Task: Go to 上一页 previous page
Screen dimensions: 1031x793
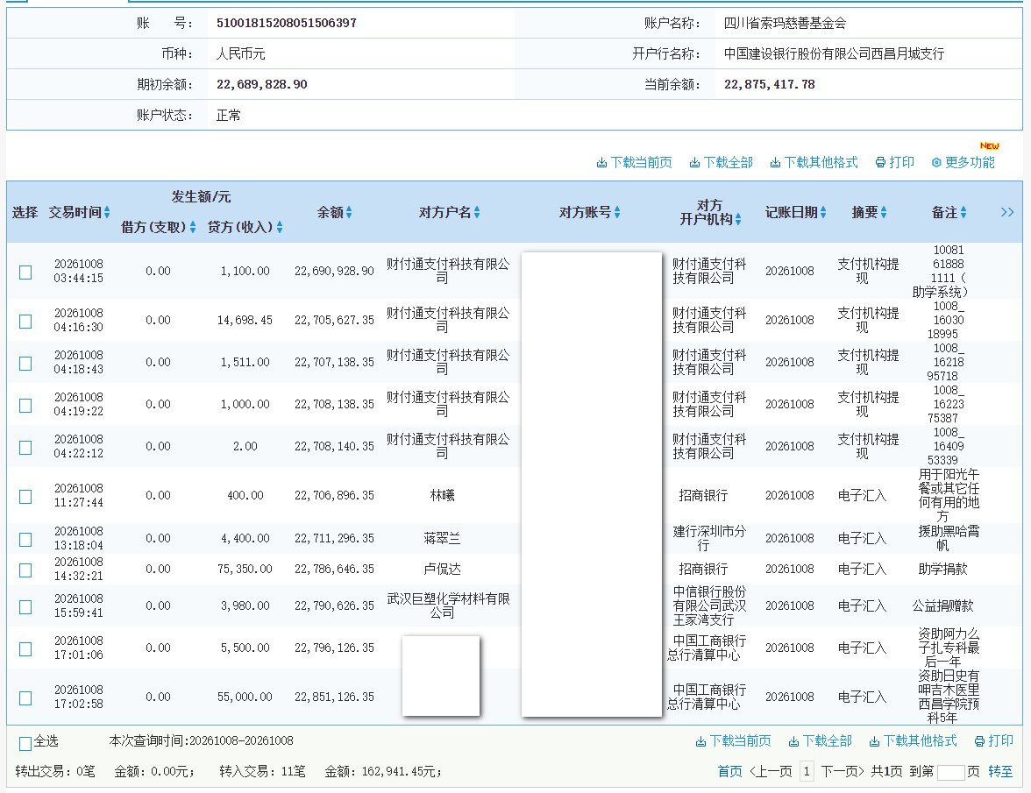Action: tap(771, 771)
